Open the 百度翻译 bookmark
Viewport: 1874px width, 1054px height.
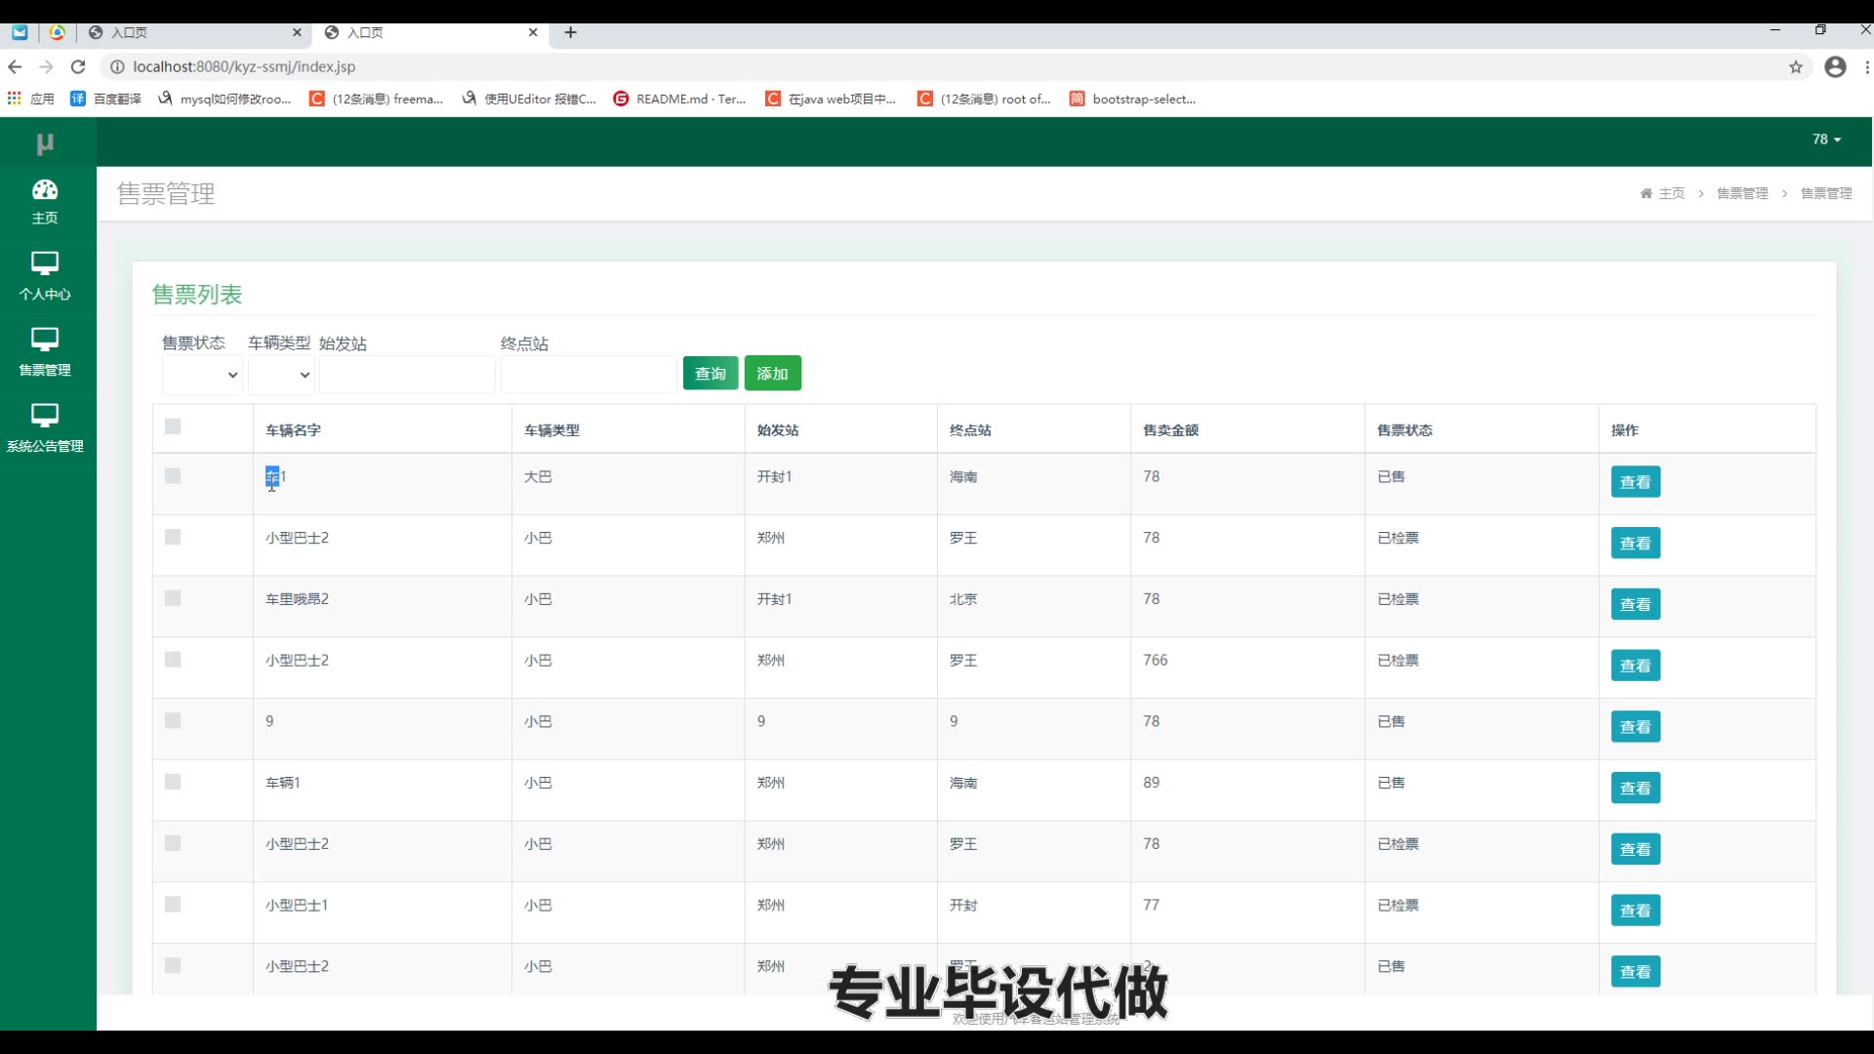[105, 99]
